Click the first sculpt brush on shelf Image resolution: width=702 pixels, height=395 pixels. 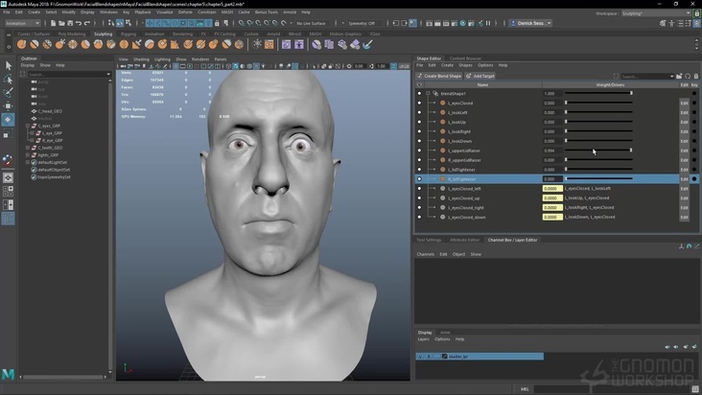click(21, 44)
